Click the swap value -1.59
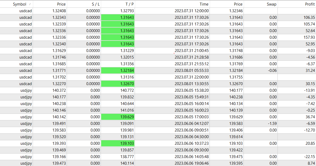The image size is (316, 166). click(x=272, y=124)
